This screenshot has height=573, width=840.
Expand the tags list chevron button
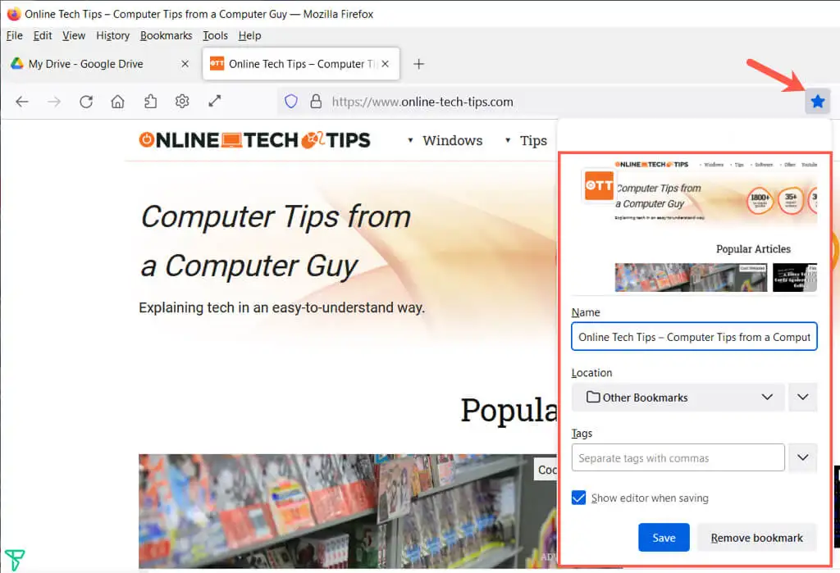[802, 458]
